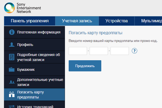The width and height of the screenshot is (162, 108).
Task: Select Погасить карту предоплаты in sidebar
Action: click(34, 94)
